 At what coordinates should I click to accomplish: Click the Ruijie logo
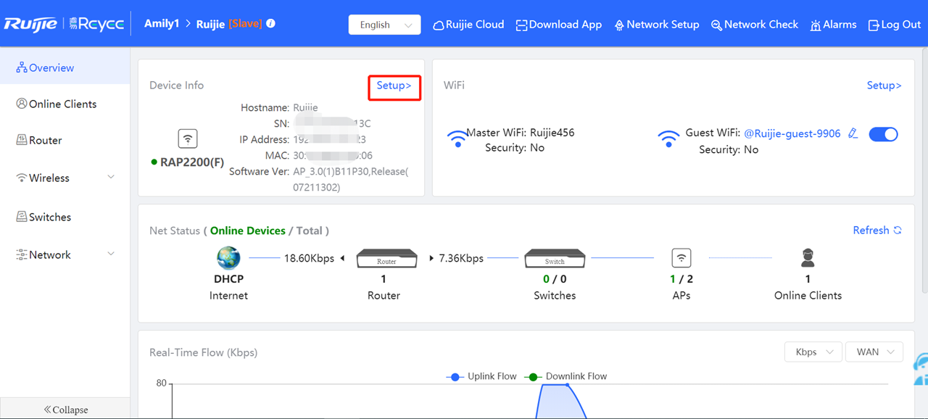30,24
